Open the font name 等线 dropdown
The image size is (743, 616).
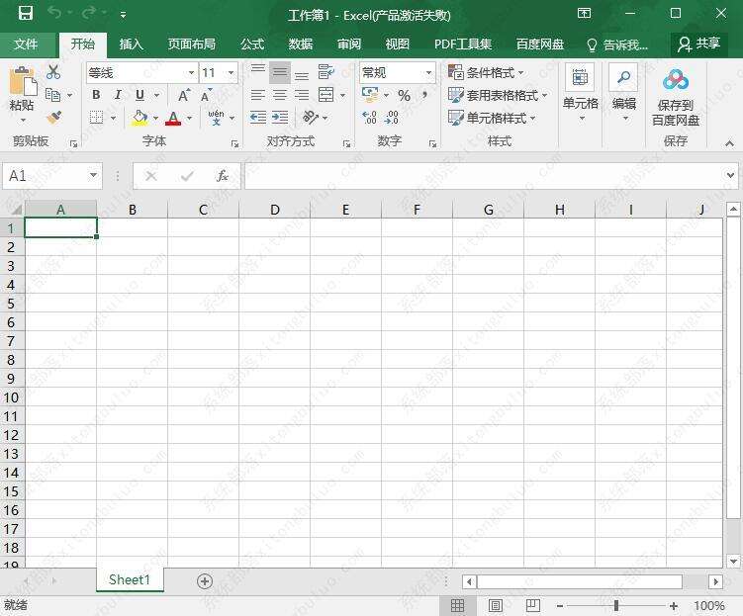point(191,73)
